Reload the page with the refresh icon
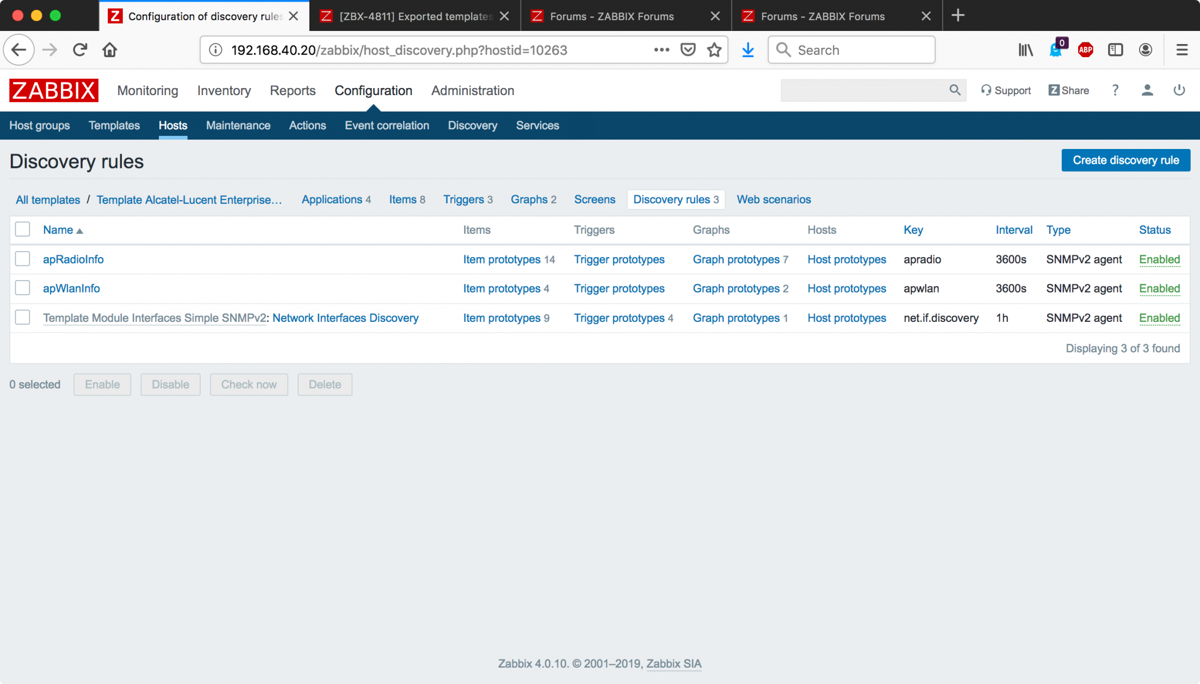 [x=80, y=50]
